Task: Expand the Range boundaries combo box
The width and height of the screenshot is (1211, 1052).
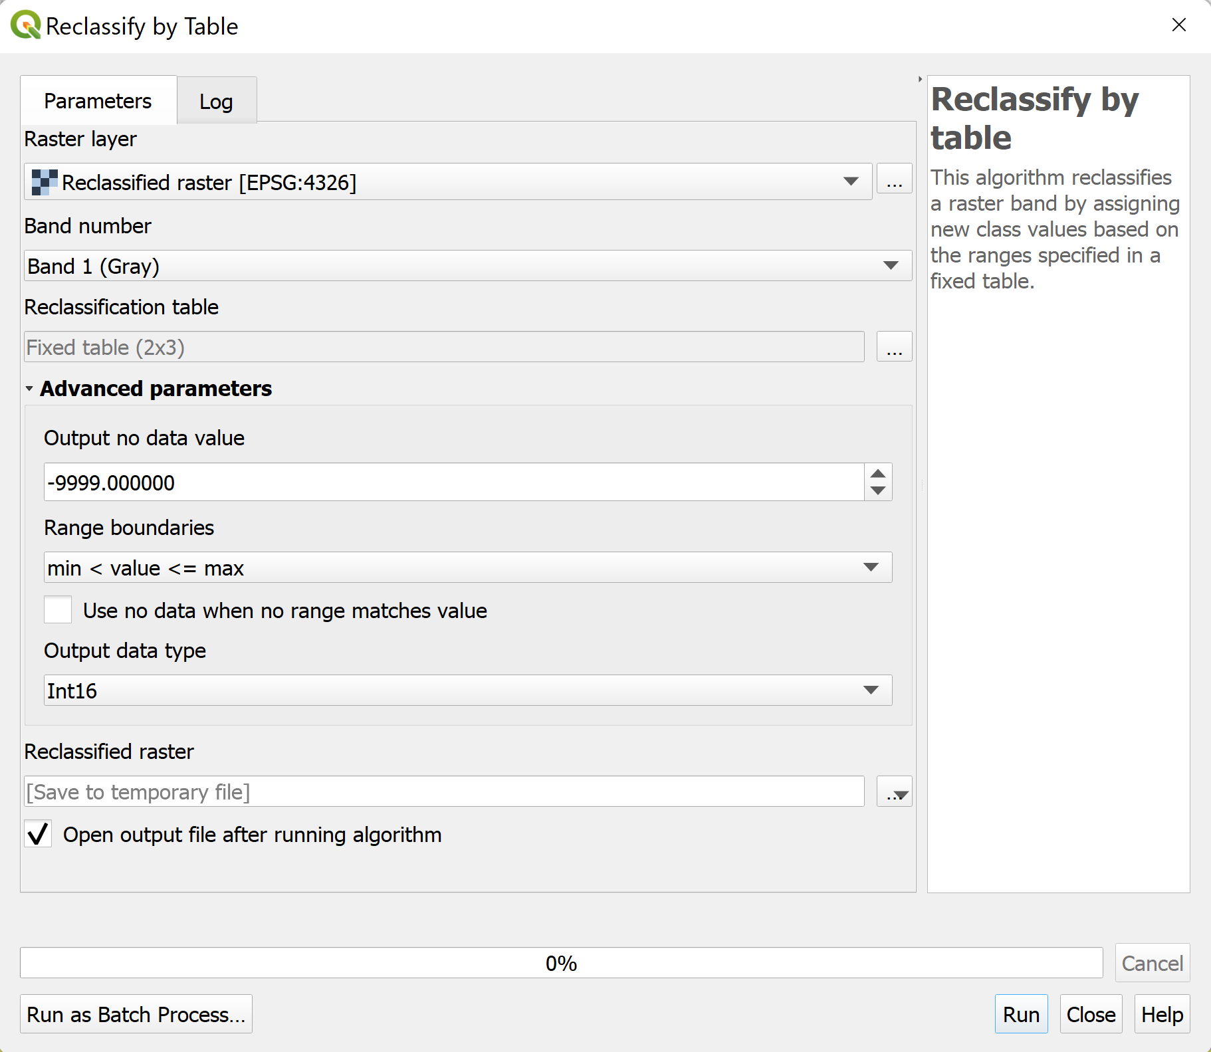Action: click(x=468, y=568)
